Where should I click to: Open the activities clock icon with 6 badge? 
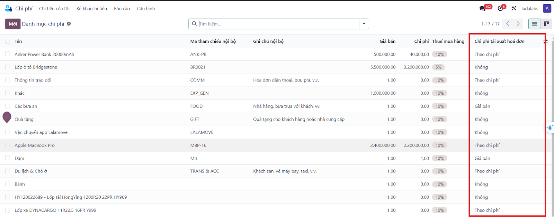[500, 8]
